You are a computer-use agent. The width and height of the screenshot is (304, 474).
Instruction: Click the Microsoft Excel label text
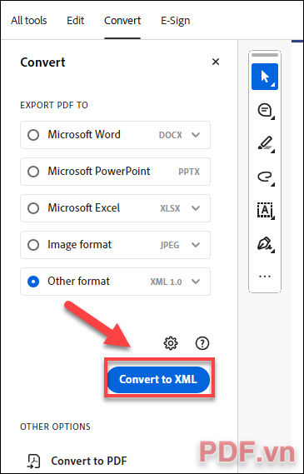point(84,208)
